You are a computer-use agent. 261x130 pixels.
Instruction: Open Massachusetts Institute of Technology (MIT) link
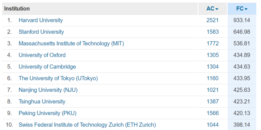tap(71, 44)
